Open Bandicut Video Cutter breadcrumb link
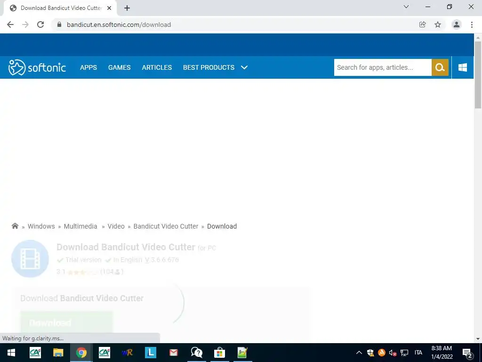 (x=166, y=226)
